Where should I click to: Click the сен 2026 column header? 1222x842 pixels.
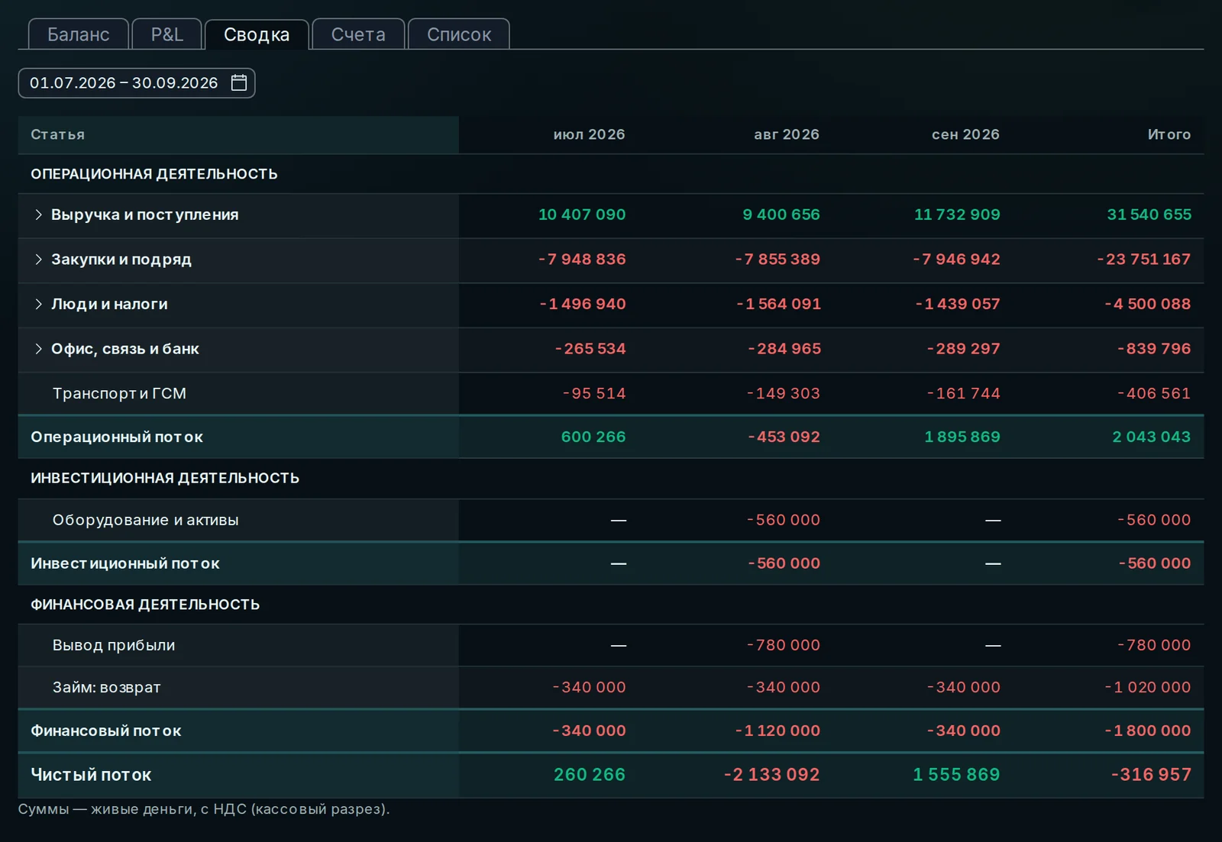click(965, 134)
